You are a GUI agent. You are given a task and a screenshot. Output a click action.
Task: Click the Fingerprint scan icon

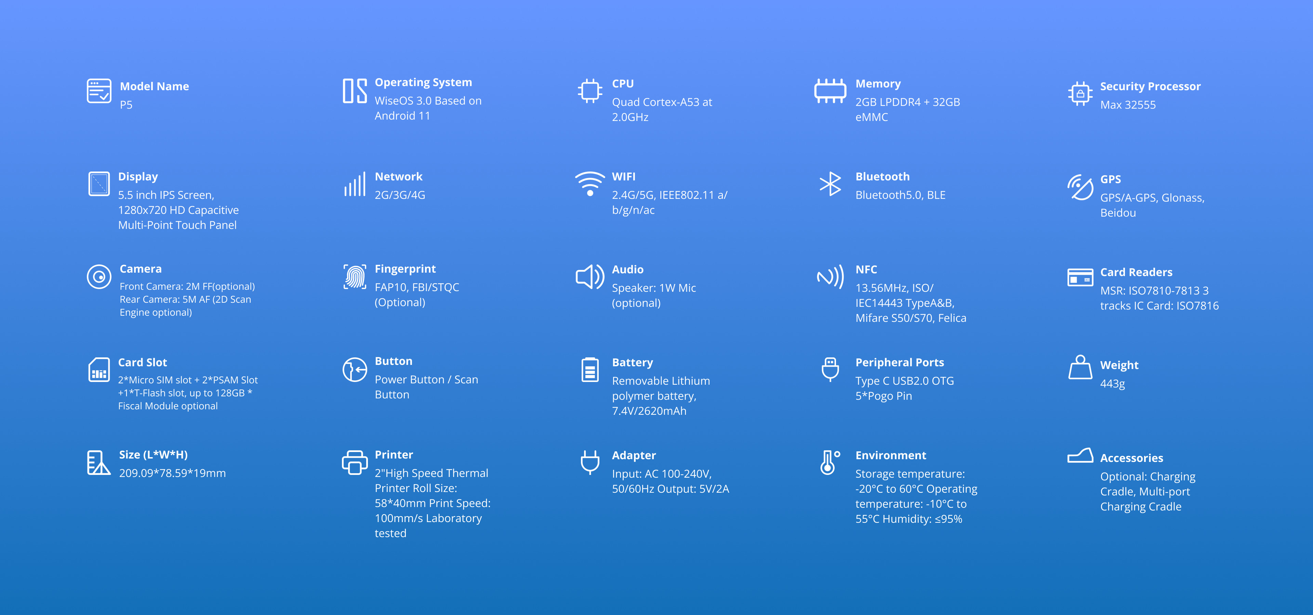355,276
